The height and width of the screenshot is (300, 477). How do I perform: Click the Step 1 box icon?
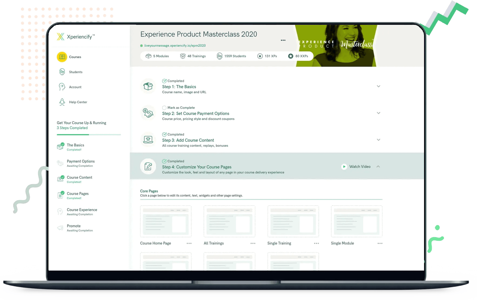(x=148, y=86)
